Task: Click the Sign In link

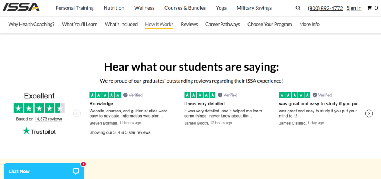Action: (354, 8)
